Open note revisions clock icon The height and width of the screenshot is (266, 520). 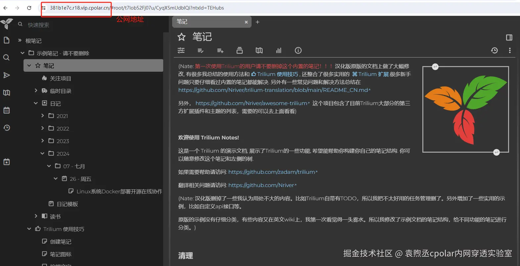495,50
